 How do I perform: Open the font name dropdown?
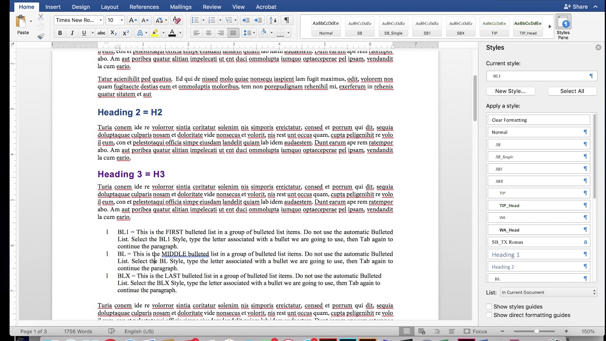pyautogui.click(x=101, y=20)
